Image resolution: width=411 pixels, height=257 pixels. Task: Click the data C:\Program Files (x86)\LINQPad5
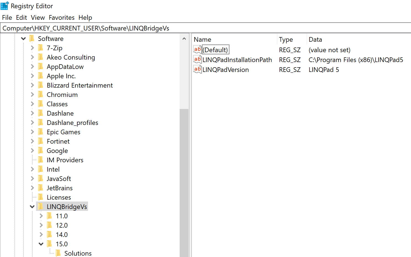(356, 60)
